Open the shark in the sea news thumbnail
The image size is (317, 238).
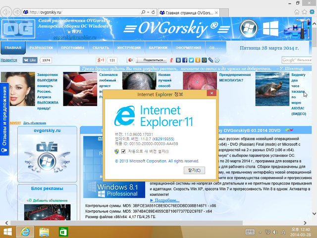click(272, 89)
